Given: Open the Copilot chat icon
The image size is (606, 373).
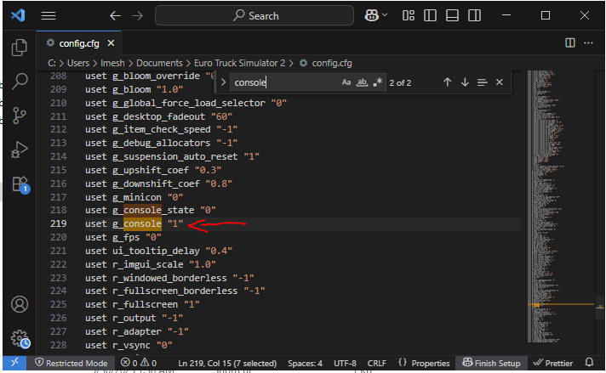Looking at the screenshot, I should pos(372,15).
